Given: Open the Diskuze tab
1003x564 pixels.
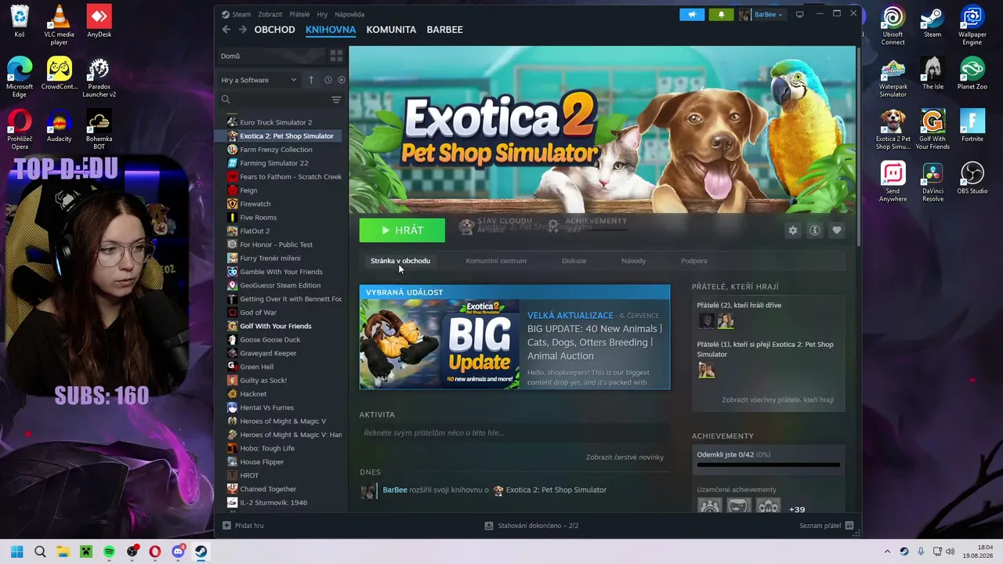Looking at the screenshot, I should [574, 261].
